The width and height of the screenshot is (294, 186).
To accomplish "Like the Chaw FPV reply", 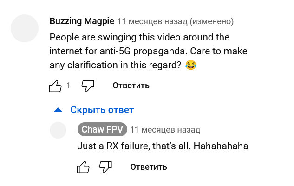I will pos(83,167).
